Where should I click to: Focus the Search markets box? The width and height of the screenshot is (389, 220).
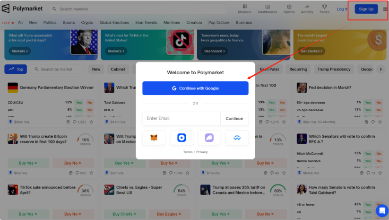click(138, 9)
